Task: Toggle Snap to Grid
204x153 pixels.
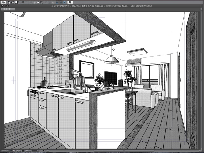Action: (64, 2)
